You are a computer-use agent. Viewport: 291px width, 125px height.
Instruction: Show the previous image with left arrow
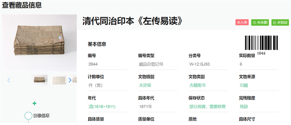point(9,80)
